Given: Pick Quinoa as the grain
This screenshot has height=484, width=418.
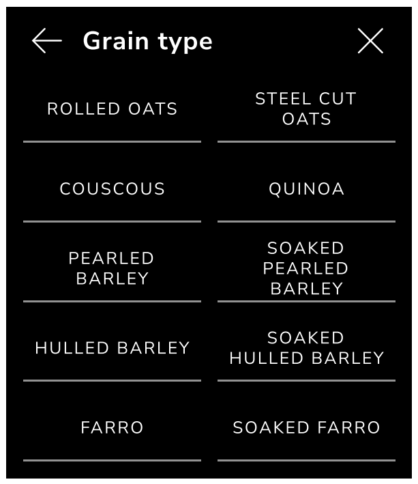Looking at the screenshot, I should [x=306, y=189].
